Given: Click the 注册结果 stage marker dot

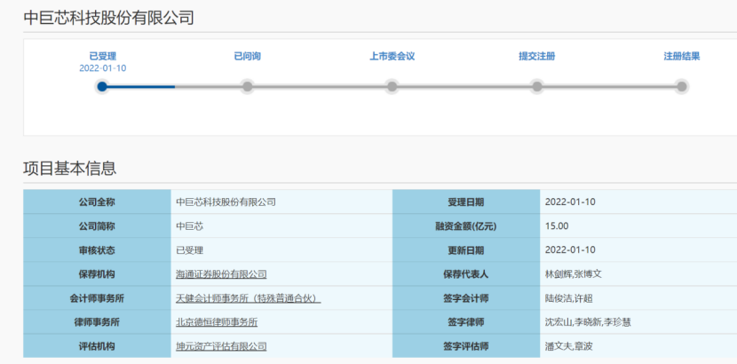Looking at the screenshot, I should coord(682,86).
